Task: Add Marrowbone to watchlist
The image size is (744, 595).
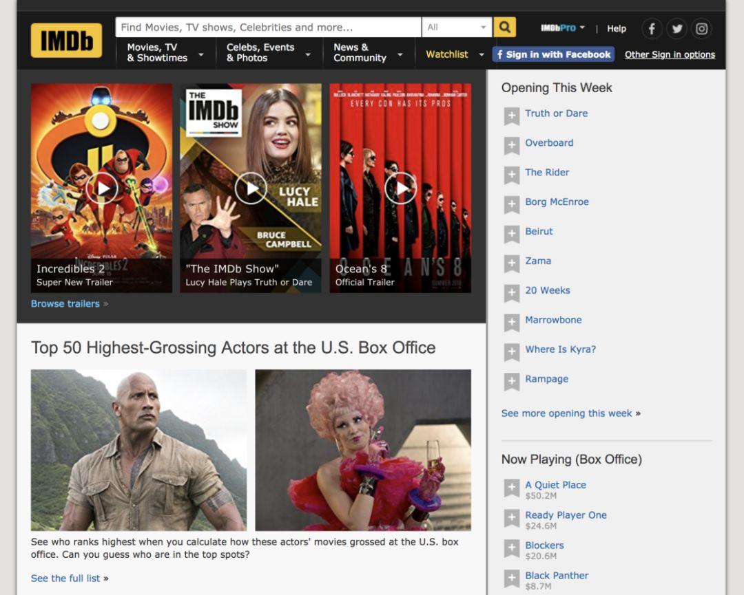Action: 511,323
